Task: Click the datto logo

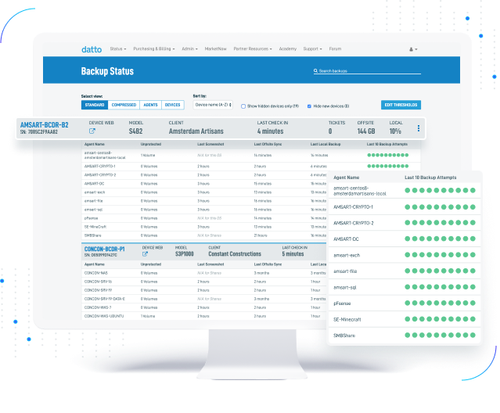Action: 92,49
